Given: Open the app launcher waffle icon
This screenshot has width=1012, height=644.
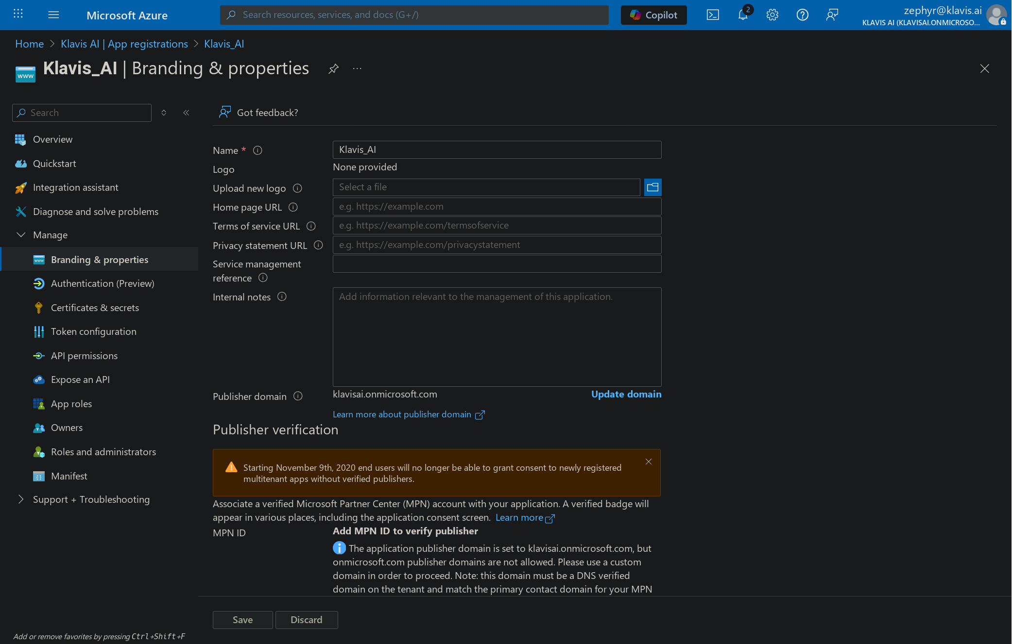Looking at the screenshot, I should 18,14.
